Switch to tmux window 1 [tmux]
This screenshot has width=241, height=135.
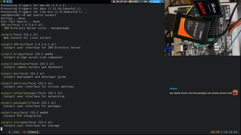pyautogui.click(x=31, y=132)
